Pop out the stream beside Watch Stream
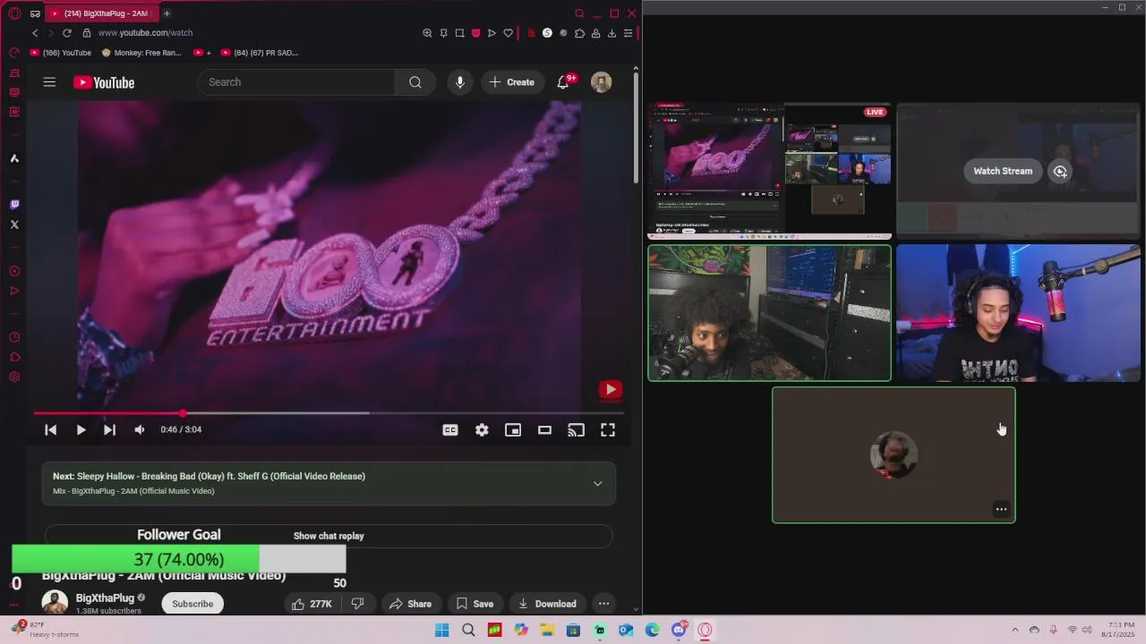This screenshot has width=1146, height=644. pos(1060,171)
